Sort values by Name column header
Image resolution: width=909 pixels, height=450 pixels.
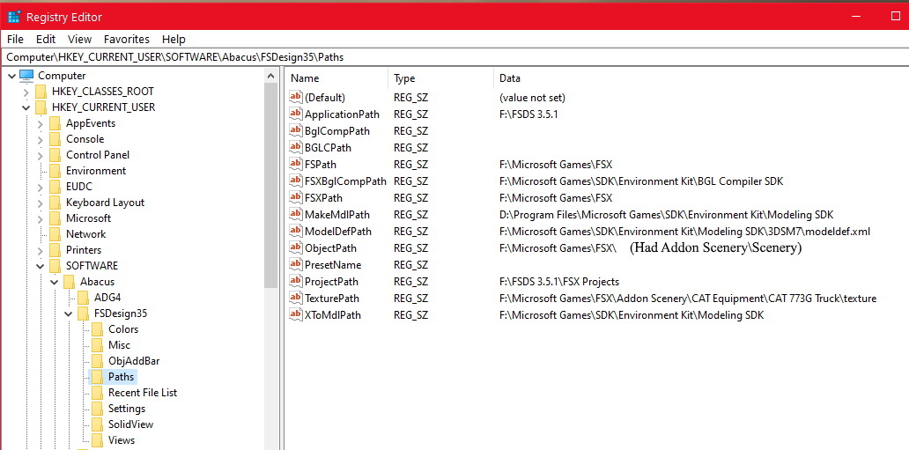(335, 78)
